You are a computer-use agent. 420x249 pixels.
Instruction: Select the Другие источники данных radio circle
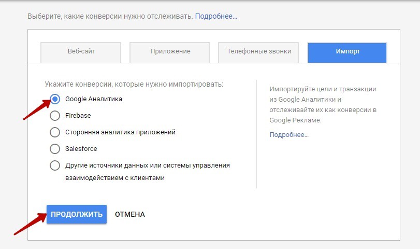[55, 165]
